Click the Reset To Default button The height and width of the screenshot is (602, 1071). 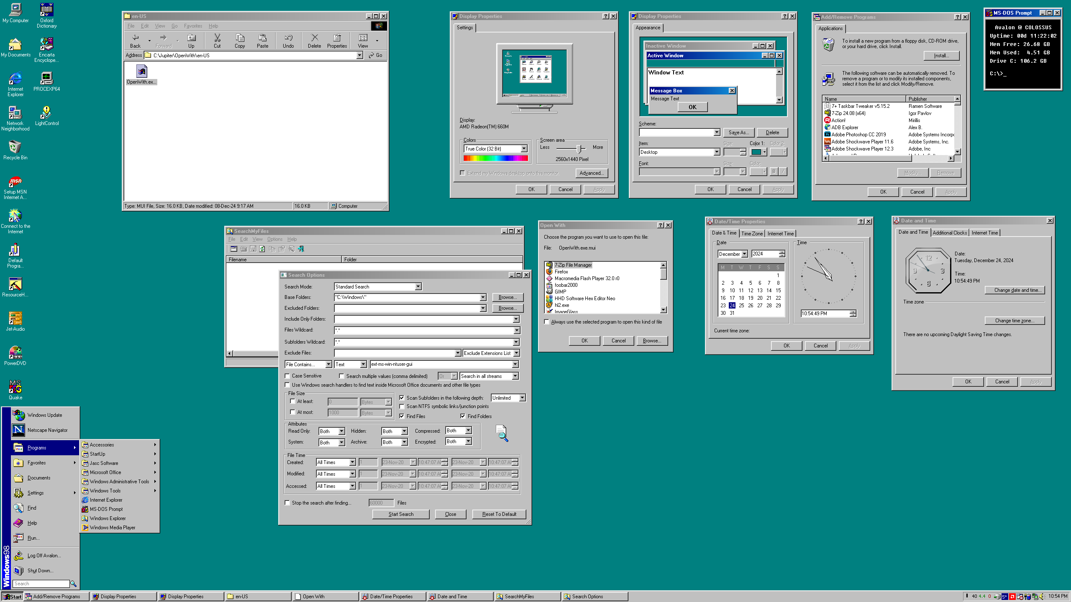pos(499,514)
